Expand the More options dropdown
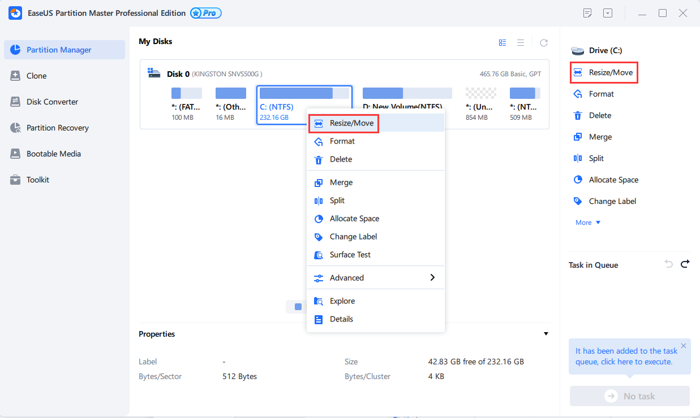Image resolution: width=700 pixels, height=418 pixels. (588, 223)
